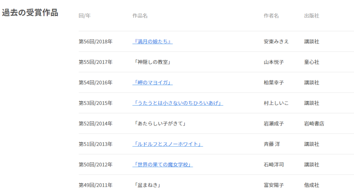Image resolution: width=354 pixels, height=195 pixels.
Task: Click publisher 講談社 in the 2018 row
Action: point(311,41)
